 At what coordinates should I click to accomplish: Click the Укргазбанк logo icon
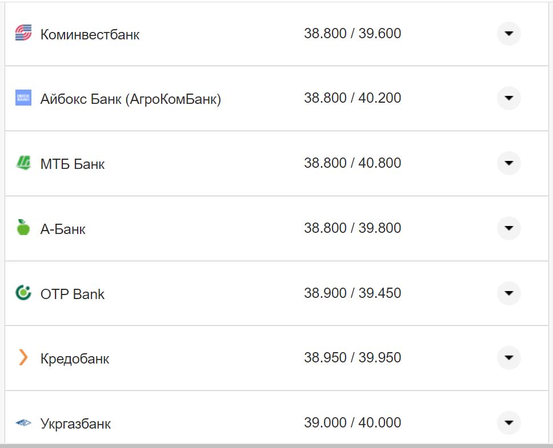coord(23,423)
